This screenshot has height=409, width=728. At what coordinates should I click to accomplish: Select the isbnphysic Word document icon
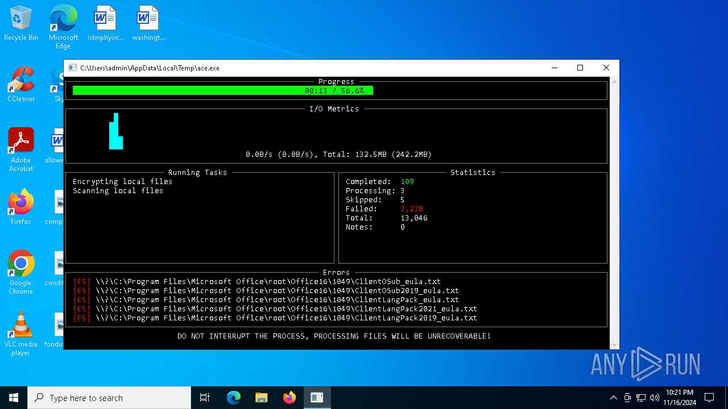106,23
